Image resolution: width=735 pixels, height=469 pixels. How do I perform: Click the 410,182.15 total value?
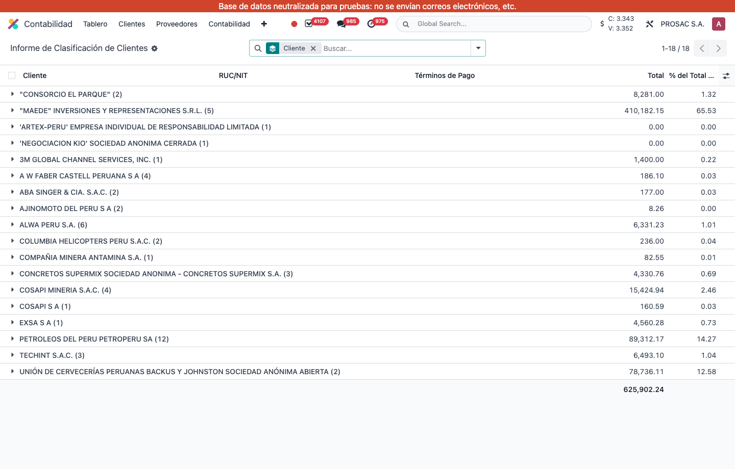644,111
